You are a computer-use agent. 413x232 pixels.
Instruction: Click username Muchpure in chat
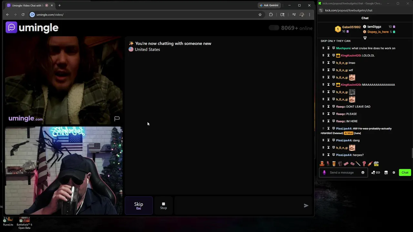343,48
